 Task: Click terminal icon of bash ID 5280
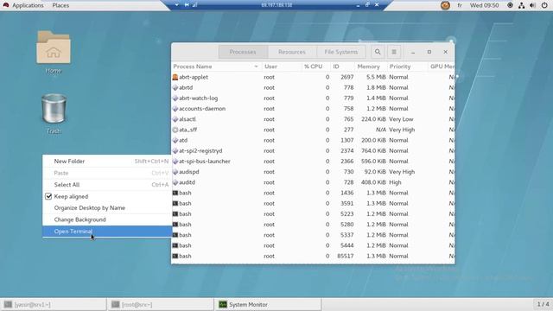pyautogui.click(x=175, y=225)
